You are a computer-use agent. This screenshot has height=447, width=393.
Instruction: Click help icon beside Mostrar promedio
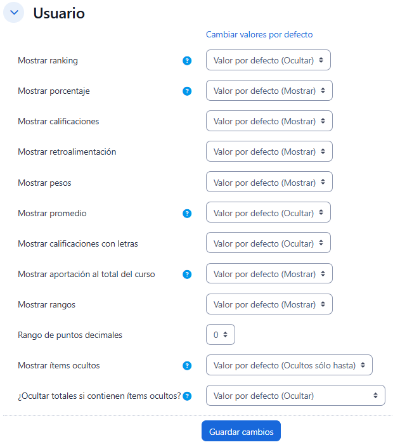click(187, 213)
